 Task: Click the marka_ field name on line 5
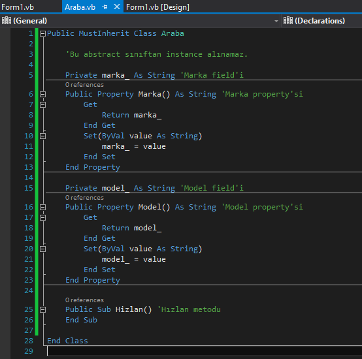[116, 75]
